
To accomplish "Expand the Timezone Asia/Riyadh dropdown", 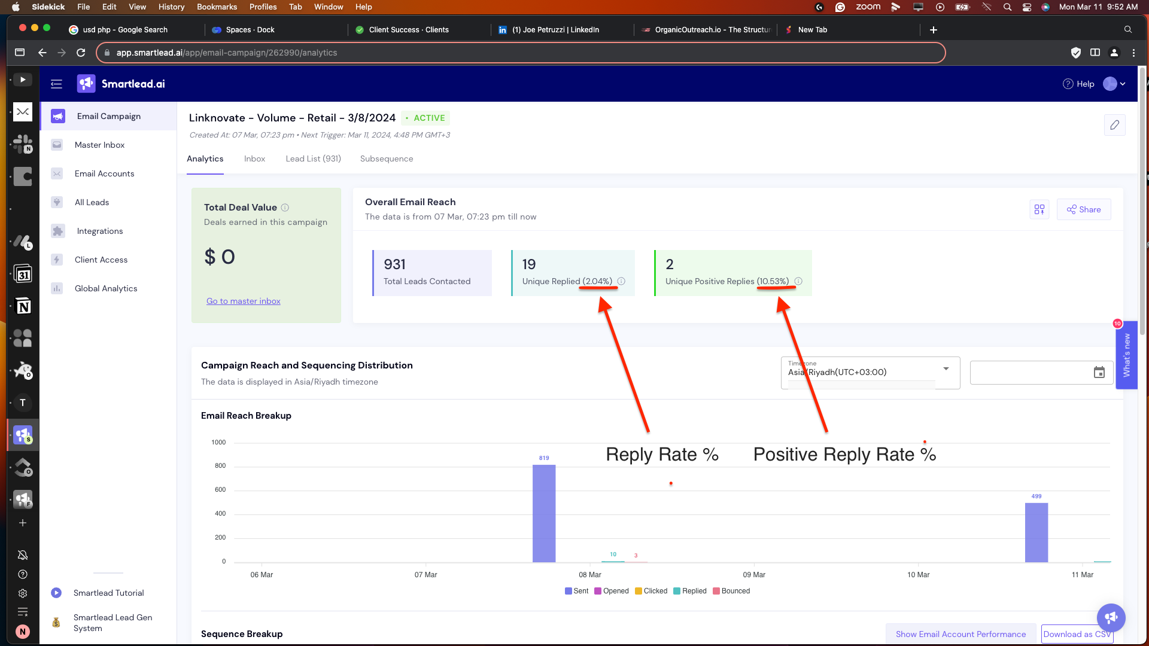I will (x=946, y=369).
